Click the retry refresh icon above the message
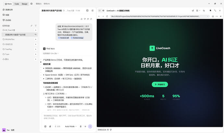 click(x=91, y=19)
